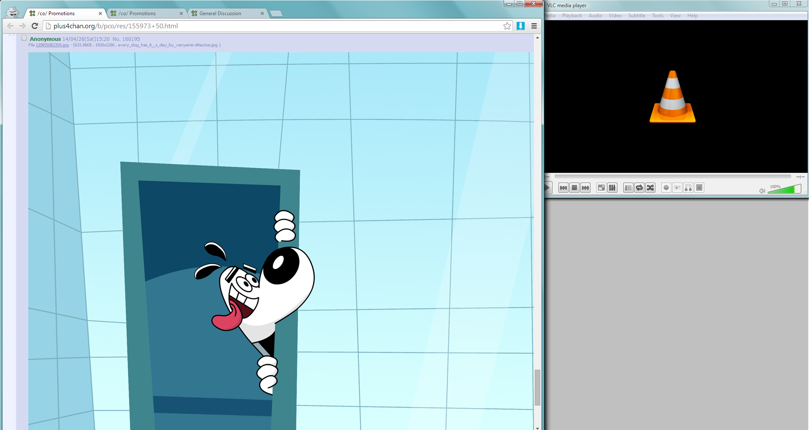Open the VLC Tools menu

tap(657, 16)
